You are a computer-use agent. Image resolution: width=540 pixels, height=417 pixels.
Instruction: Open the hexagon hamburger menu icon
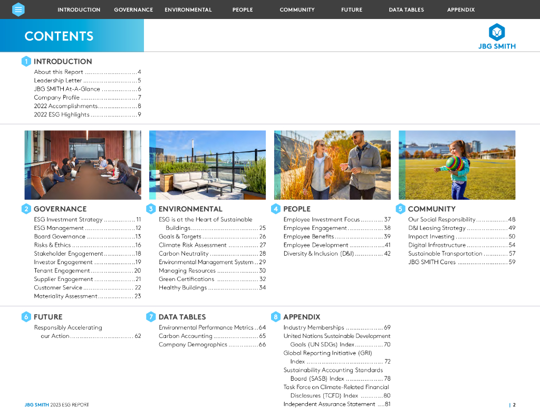click(x=18, y=9)
